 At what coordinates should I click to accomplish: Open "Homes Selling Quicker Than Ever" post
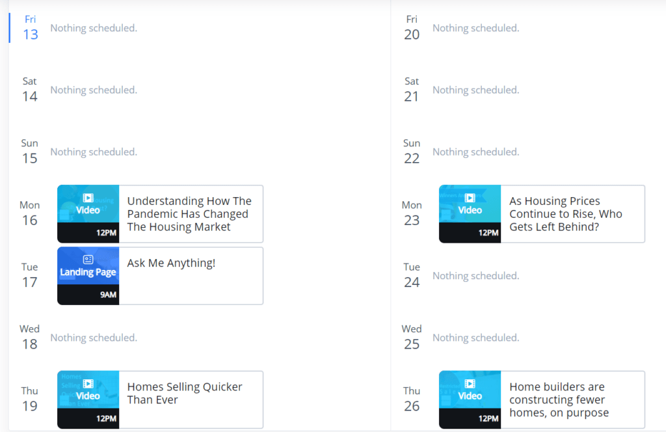[185, 393]
